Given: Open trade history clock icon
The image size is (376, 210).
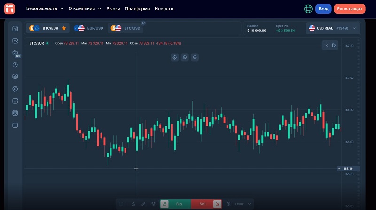Looking at the screenshot, I should (15, 65).
